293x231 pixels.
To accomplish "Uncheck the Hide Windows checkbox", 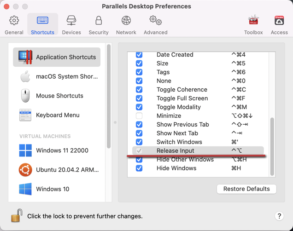I will pyautogui.click(x=139, y=168).
